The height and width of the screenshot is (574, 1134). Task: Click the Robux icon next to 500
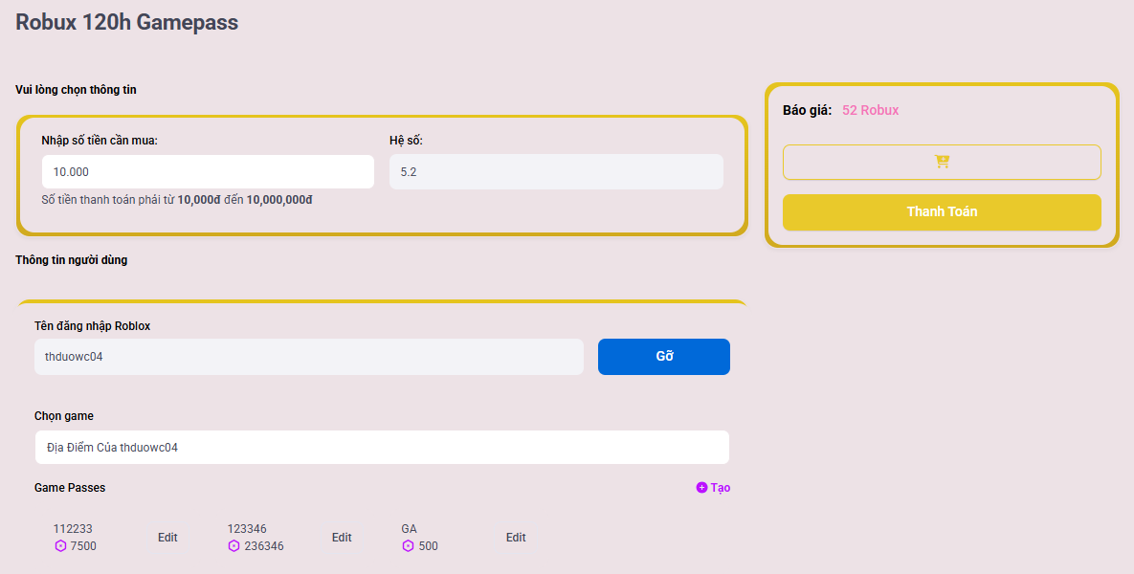point(408,546)
